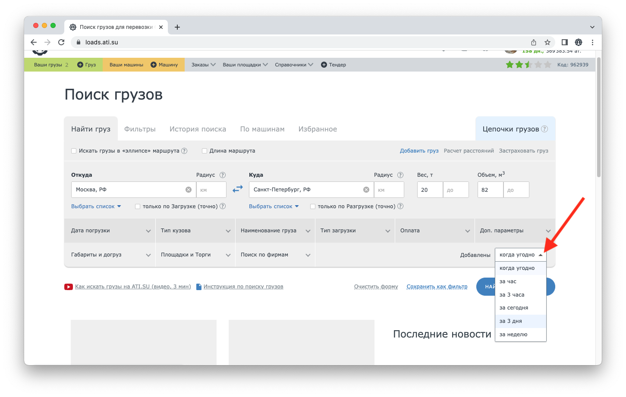Select за неделю option

pyautogui.click(x=521, y=334)
